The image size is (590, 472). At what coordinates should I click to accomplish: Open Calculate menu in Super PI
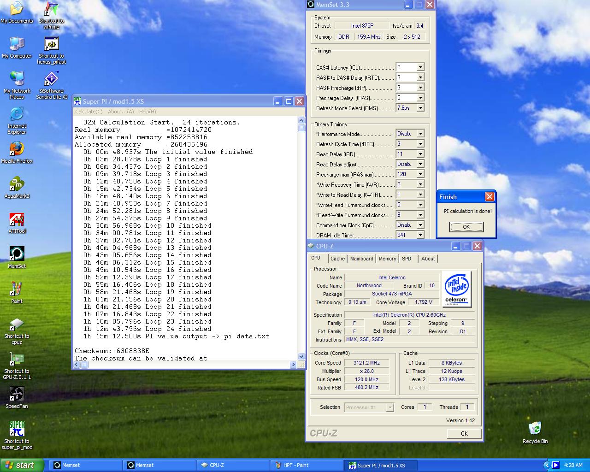coord(88,112)
